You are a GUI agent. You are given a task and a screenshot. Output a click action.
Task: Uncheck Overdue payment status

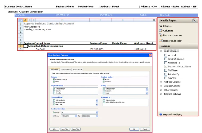point(54,93)
